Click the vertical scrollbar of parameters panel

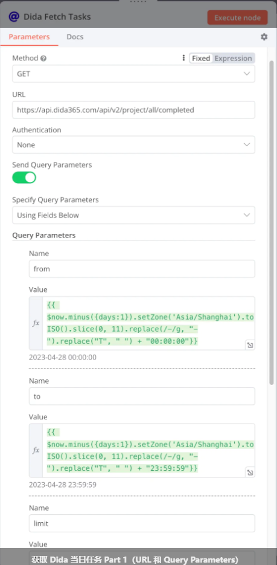(272, 222)
